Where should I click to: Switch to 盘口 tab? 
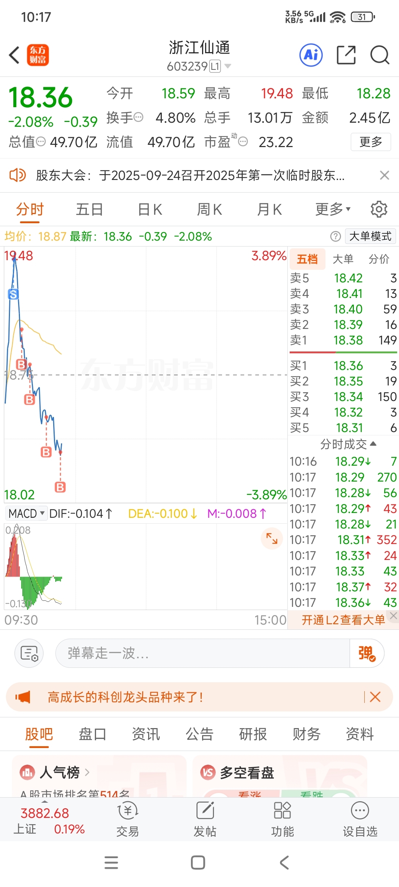point(92,734)
